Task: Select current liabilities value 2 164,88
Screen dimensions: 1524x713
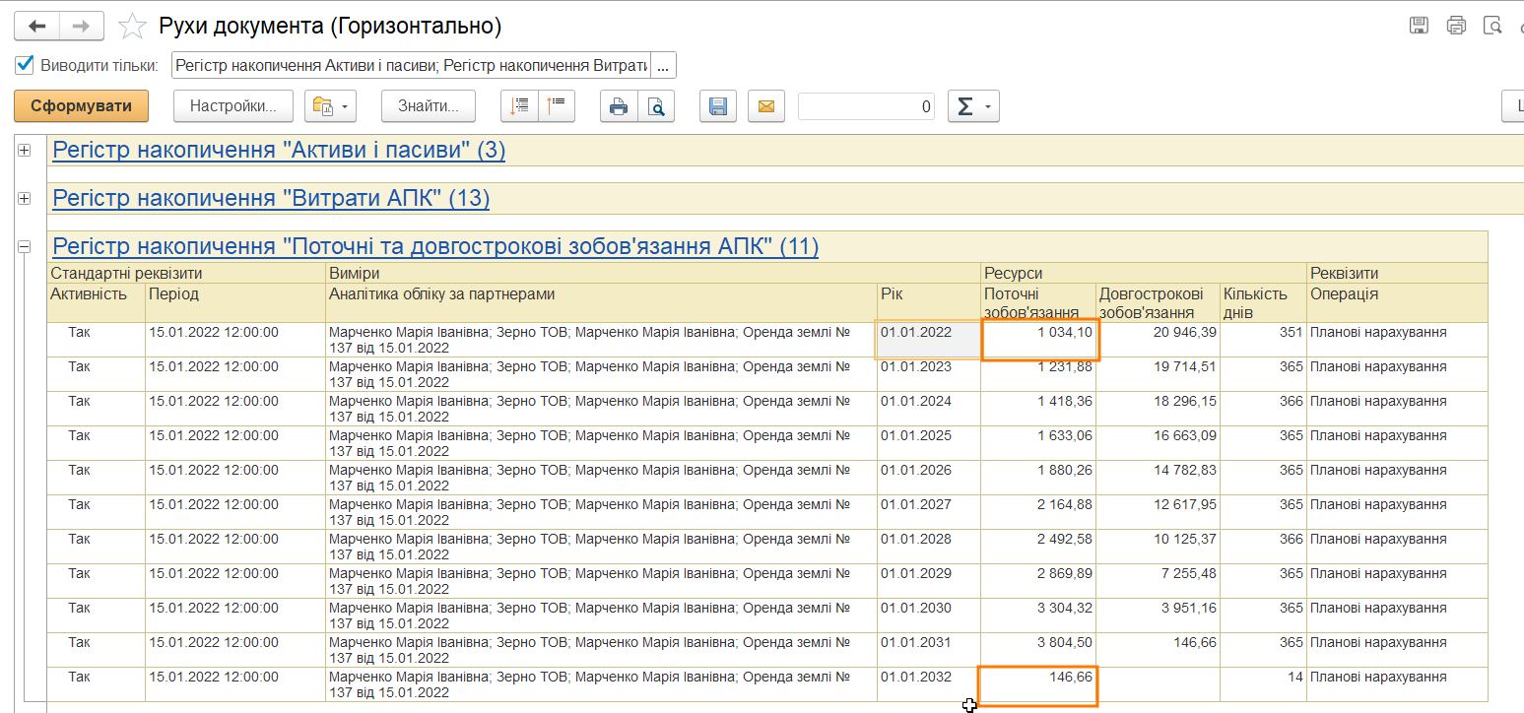Action: tap(1038, 512)
